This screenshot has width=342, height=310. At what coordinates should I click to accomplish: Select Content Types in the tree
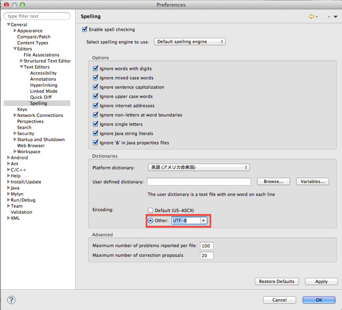(33, 43)
